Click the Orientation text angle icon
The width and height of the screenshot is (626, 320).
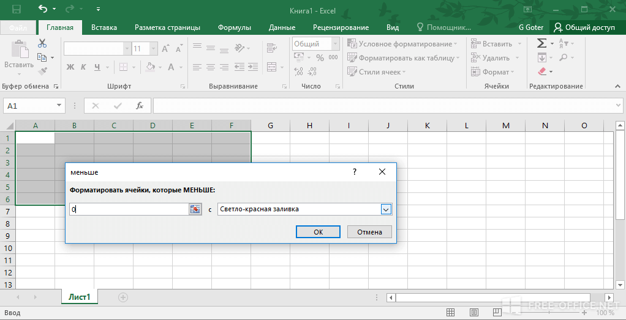(239, 48)
